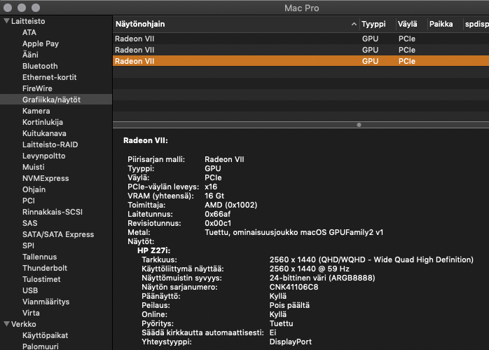Viewport: 489px width, 350px height.
Task: Select Palomuuri under Verkko
Action: (x=41, y=346)
